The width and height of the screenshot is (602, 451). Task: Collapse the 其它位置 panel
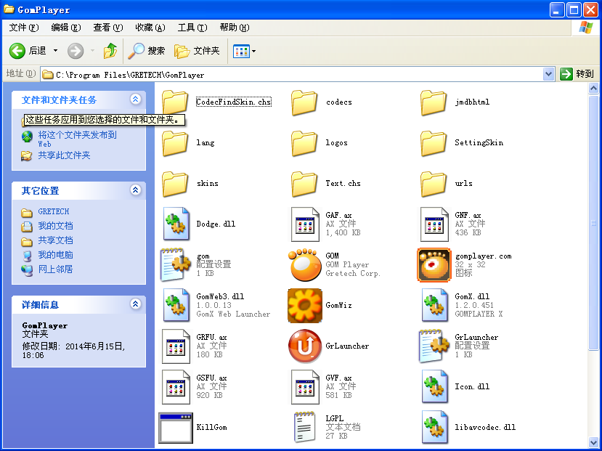click(x=135, y=190)
